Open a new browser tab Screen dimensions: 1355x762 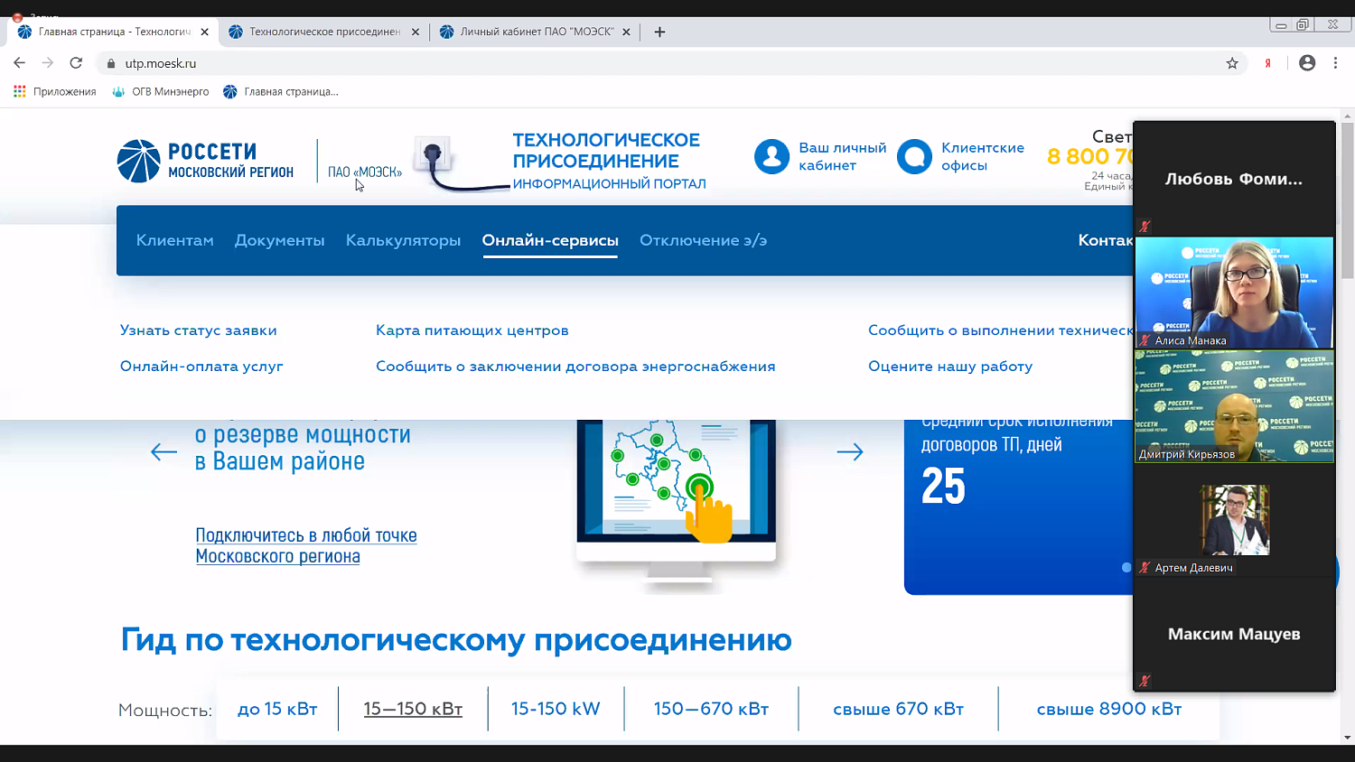659,32
